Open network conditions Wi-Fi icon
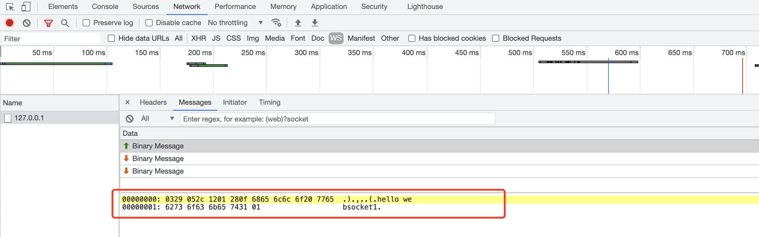 click(x=276, y=23)
